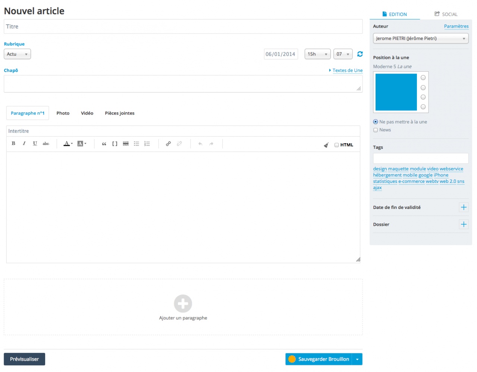Image resolution: width=477 pixels, height=372 pixels.
Task: Switch to the Photo tab
Action: [63, 113]
